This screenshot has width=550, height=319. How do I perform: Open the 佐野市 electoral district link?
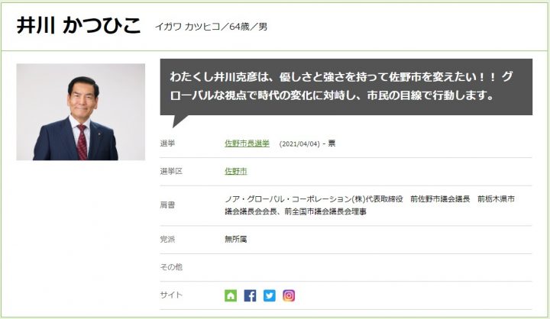236,171
